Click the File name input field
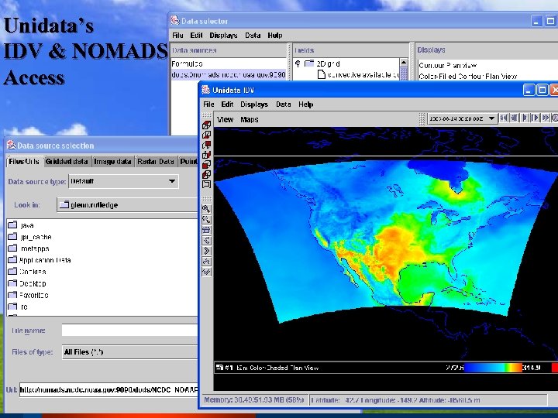Viewport: 558px width, 418px height. click(x=130, y=331)
